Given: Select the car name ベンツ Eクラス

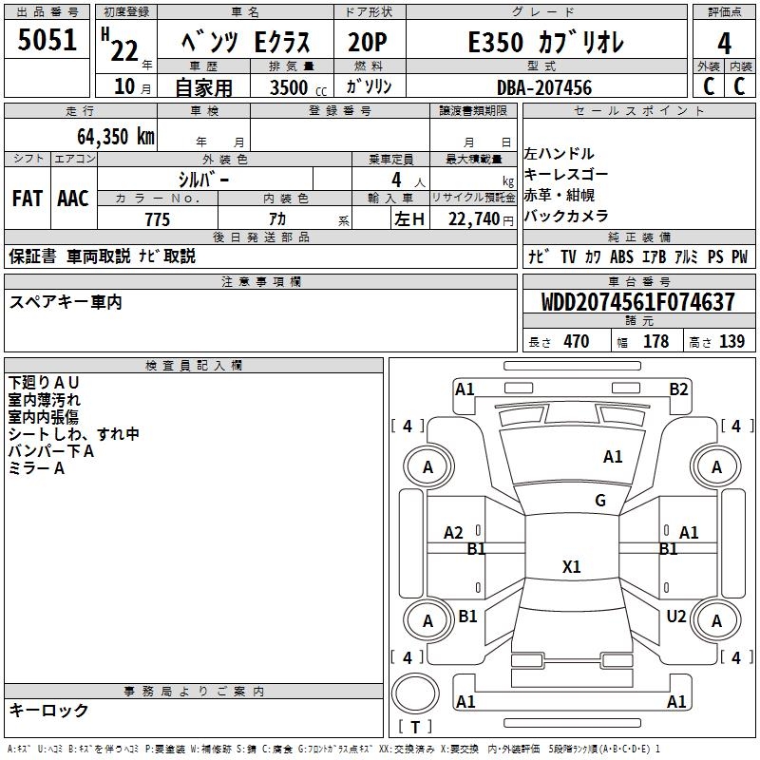Looking at the screenshot, I should coord(245,42).
